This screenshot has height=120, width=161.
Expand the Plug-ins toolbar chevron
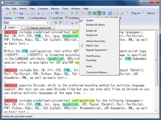point(143,13)
